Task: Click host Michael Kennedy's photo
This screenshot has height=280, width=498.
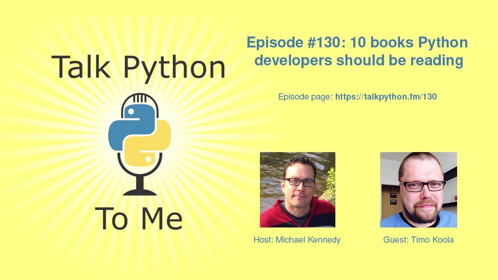Action: tap(298, 190)
